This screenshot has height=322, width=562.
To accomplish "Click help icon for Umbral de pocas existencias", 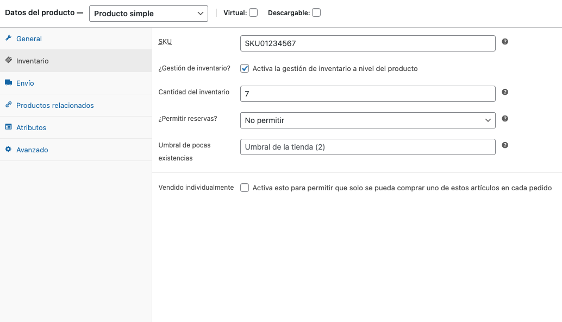I will coord(505,145).
